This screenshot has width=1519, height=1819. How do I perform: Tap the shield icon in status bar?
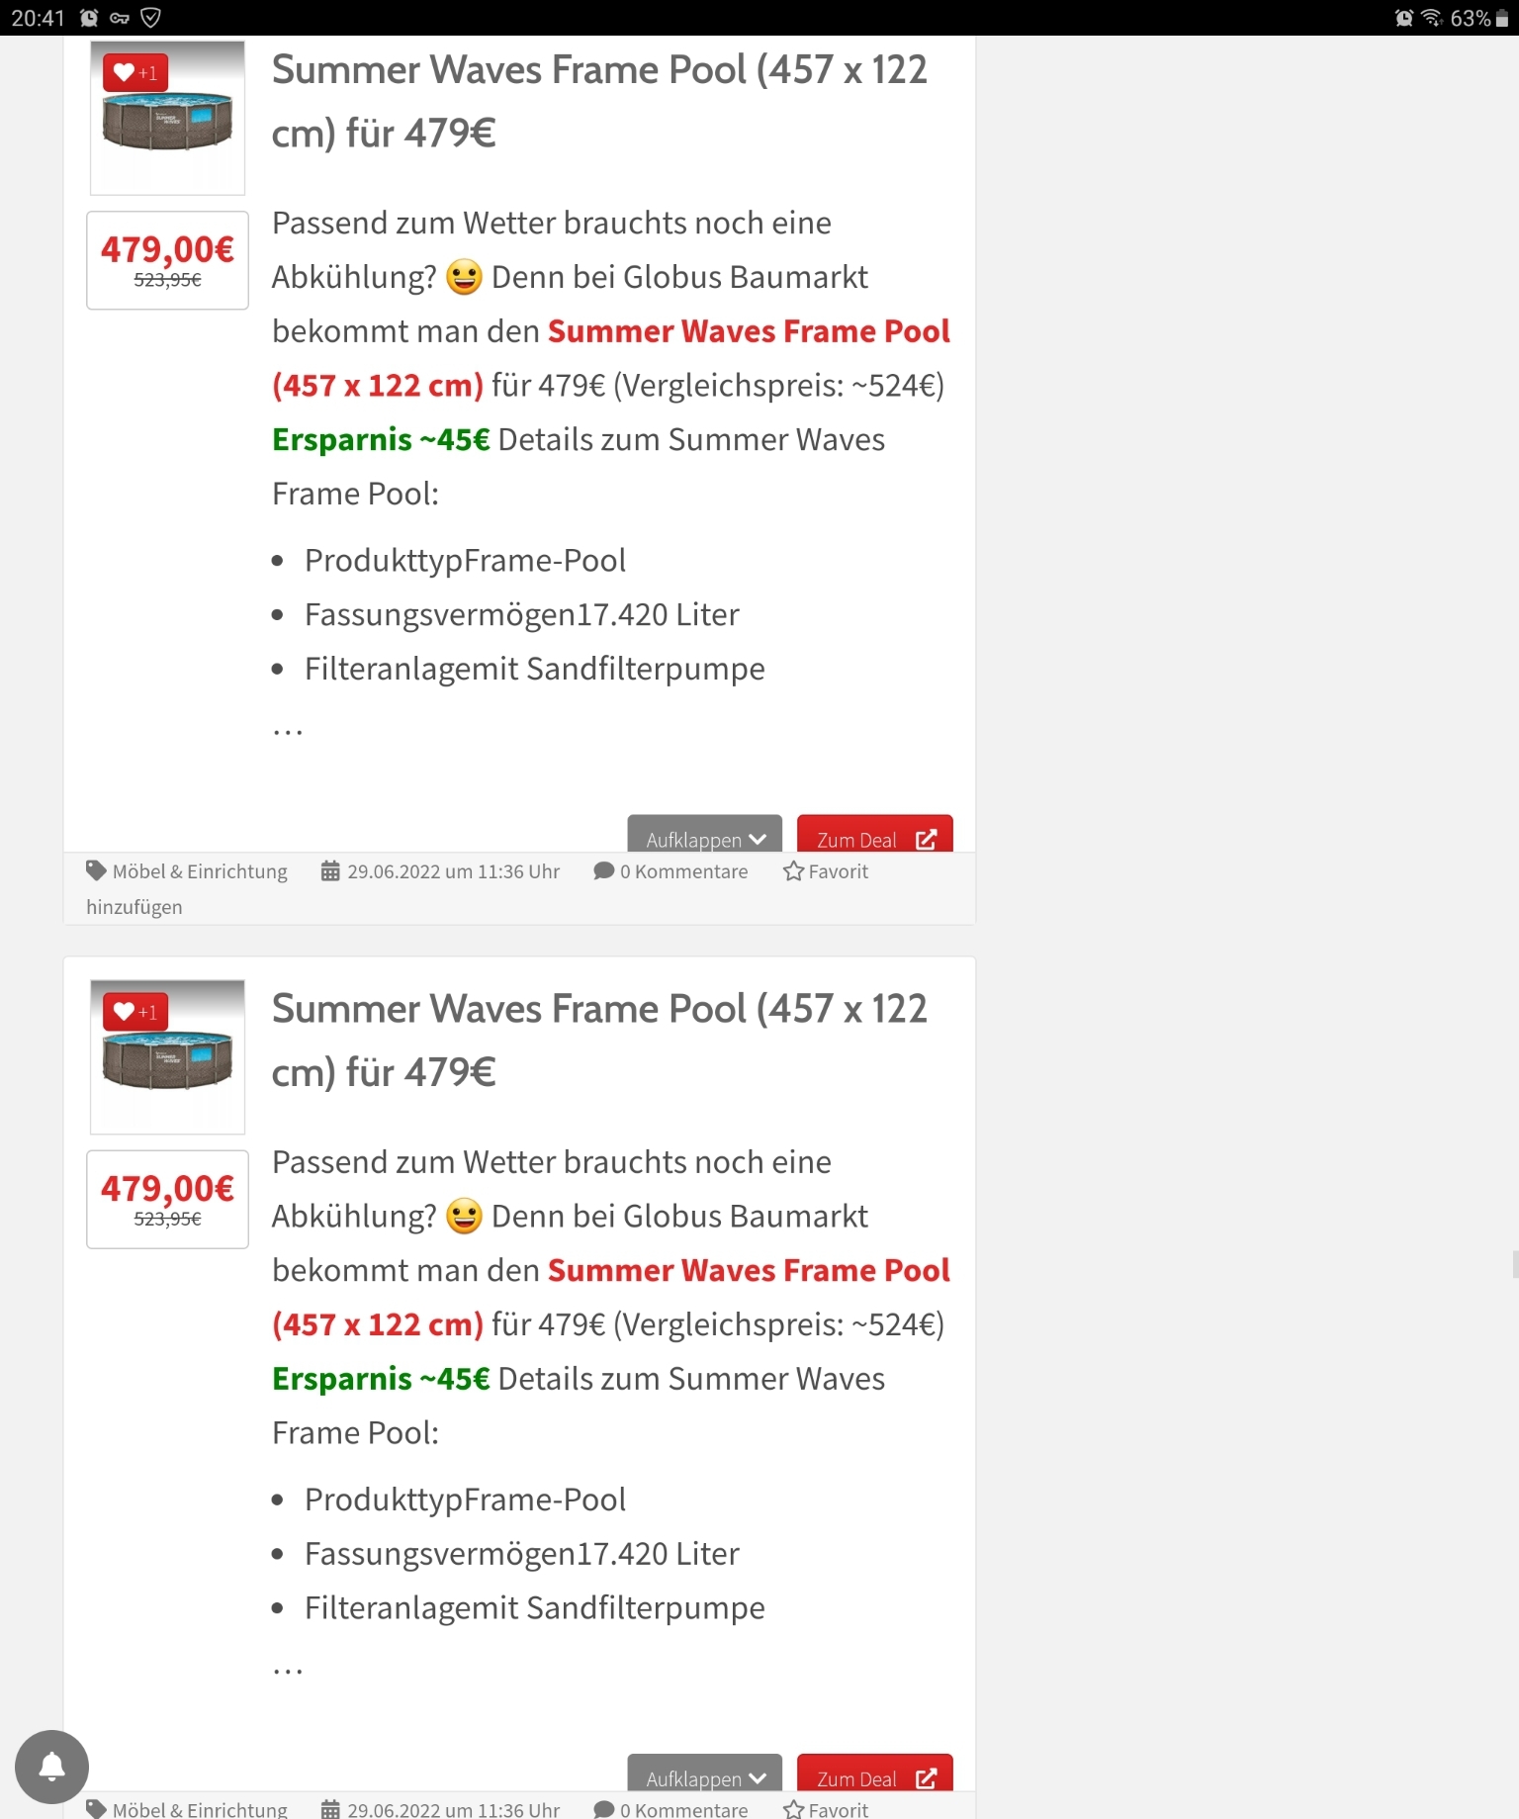pyautogui.click(x=151, y=18)
